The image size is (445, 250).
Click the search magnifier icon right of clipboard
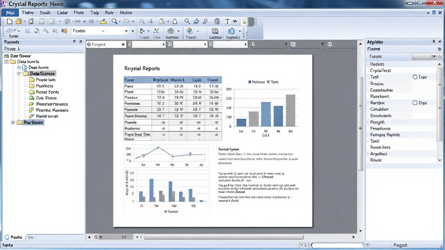[x=187, y=21]
